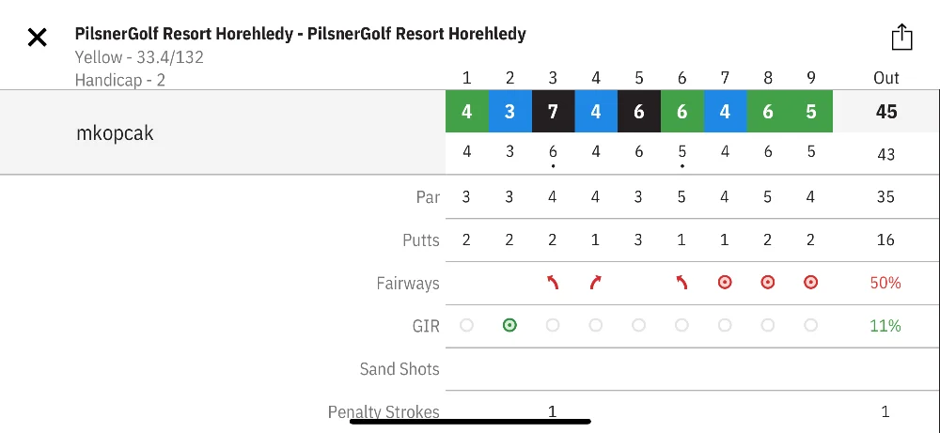
Task: Tap the fairway hit target on hole 8
Action: (767, 283)
